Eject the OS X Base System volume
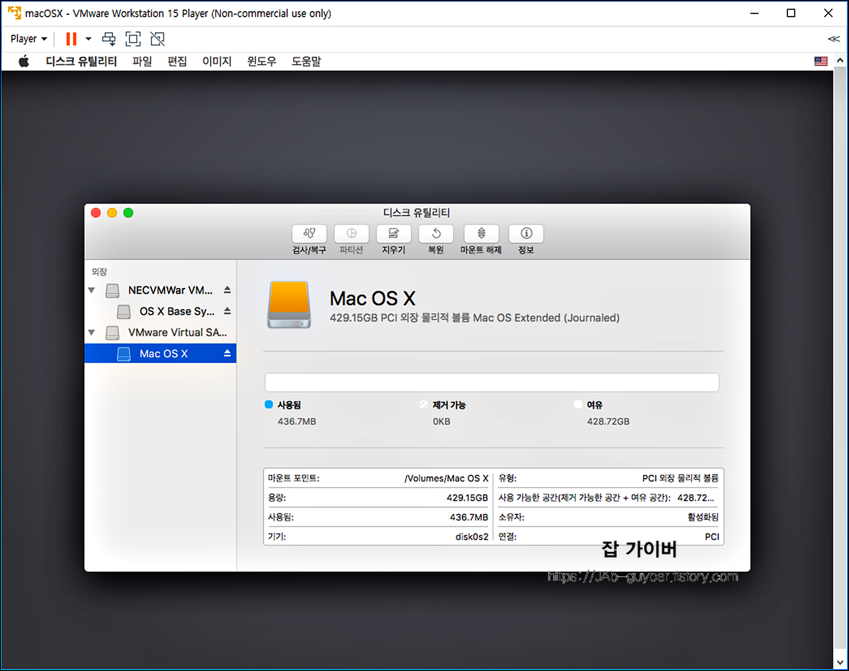This screenshot has width=849, height=671. [x=227, y=311]
